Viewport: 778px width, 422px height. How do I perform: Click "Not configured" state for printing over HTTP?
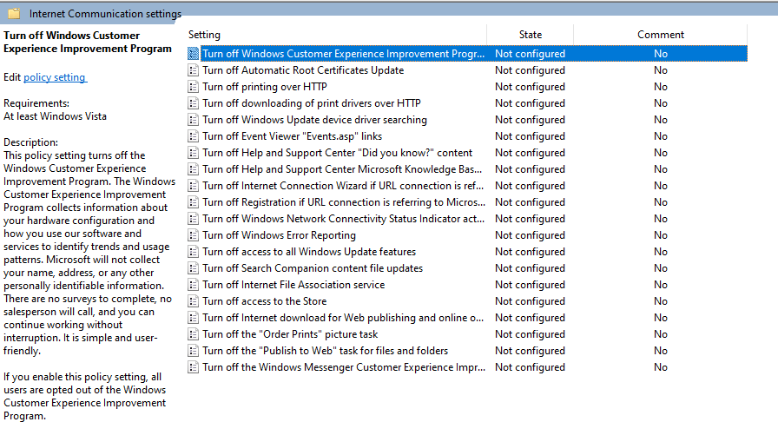[x=530, y=87]
